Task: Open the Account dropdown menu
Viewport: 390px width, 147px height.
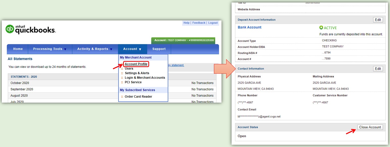Action: 132,49
